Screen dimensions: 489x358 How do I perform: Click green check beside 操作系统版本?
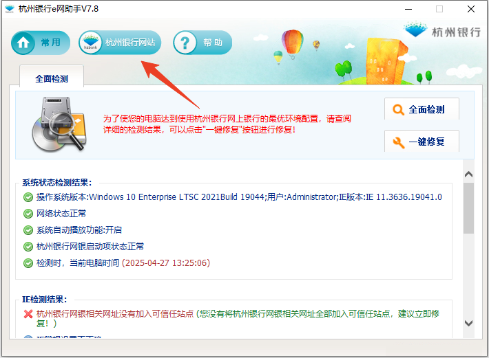click(28, 197)
